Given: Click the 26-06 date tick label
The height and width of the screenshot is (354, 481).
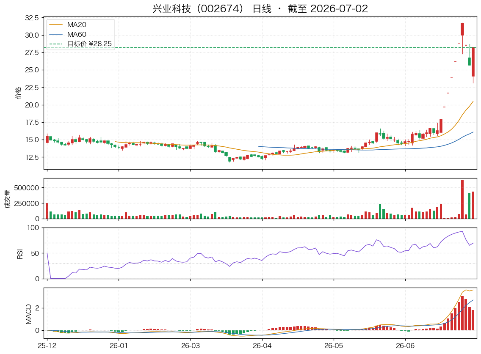Looking at the screenshot, I should point(405,346).
